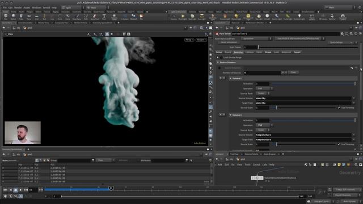363x204 pixels.
Task: Switch to the Shape tab
Action: click(x=268, y=52)
